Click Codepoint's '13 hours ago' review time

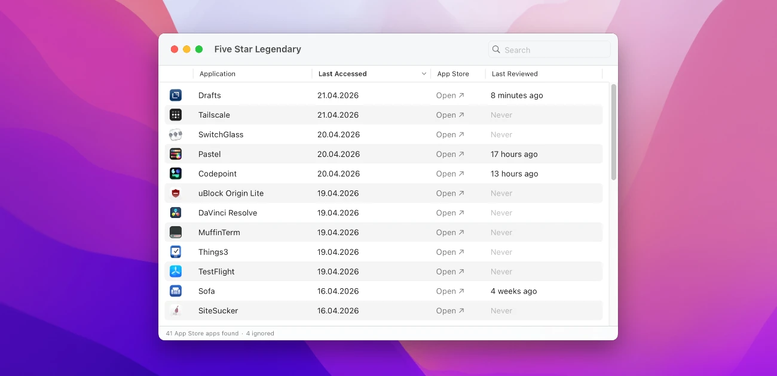(515, 174)
